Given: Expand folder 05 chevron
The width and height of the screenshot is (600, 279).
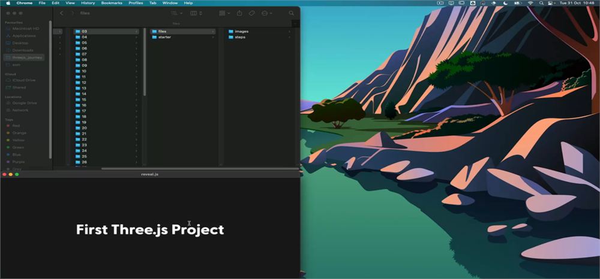Looking at the screenshot, I should (136, 43).
